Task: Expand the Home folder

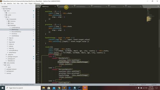Action: (7, 23)
